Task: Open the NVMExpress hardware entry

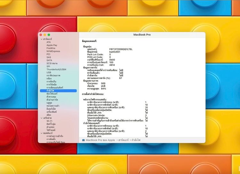Action: [x=53, y=51]
